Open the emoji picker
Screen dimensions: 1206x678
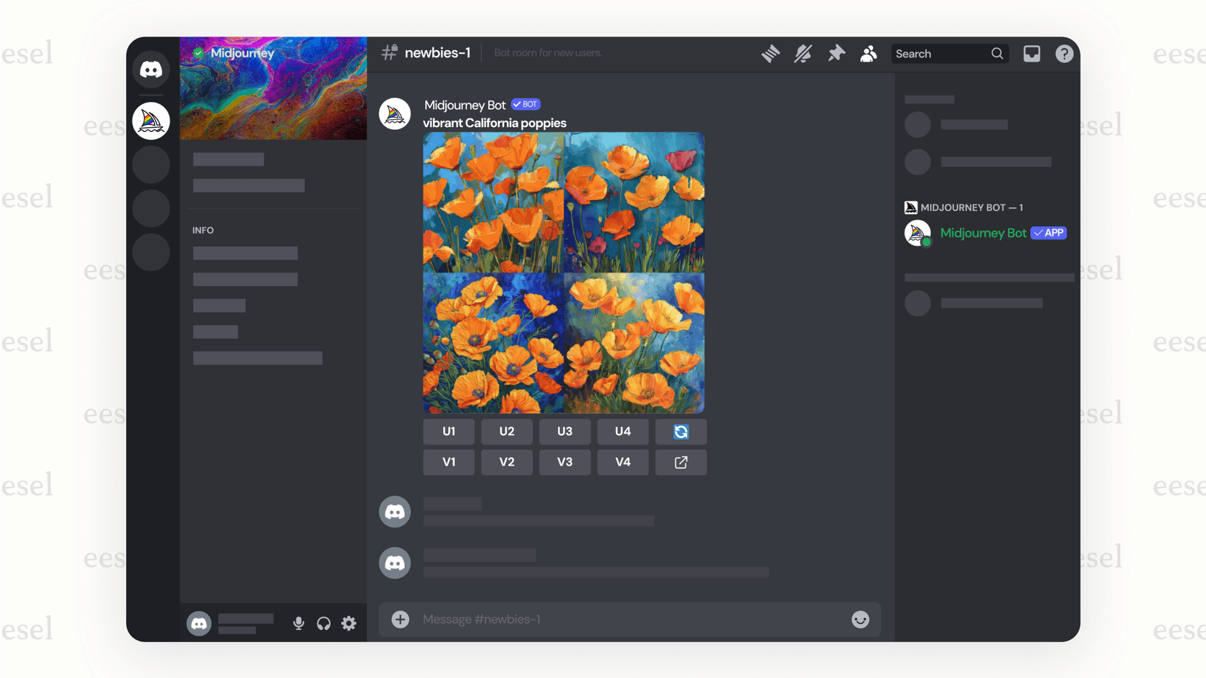tap(860, 619)
